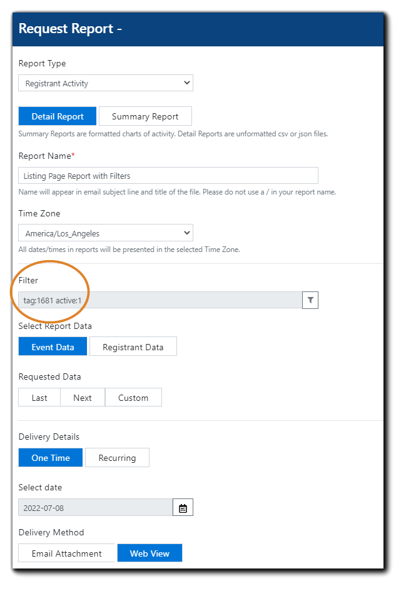
Task: Click the Select date field 2022-07-08
Action: coord(95,508)
